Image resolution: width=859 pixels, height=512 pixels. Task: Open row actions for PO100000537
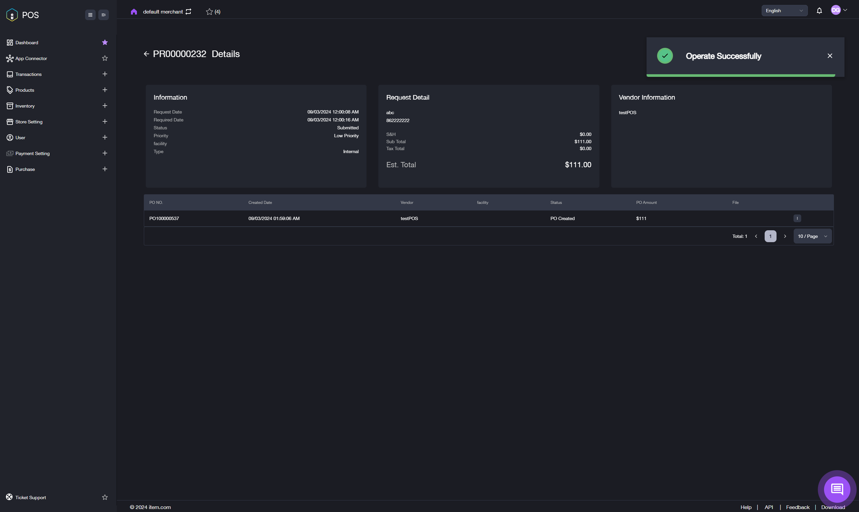click(x=797, y=218)
